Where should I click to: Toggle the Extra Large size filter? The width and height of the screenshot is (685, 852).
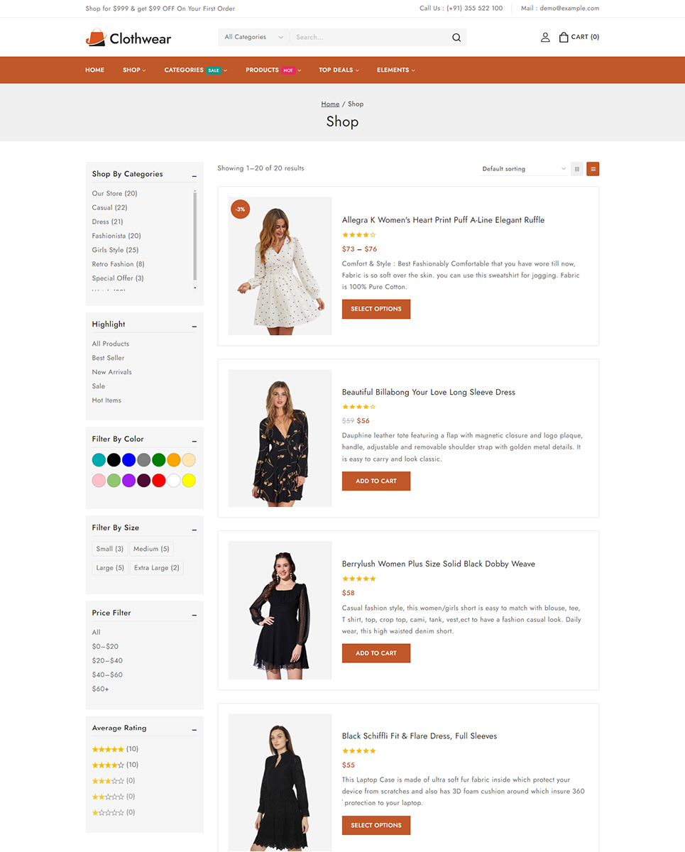click(156, 568)
